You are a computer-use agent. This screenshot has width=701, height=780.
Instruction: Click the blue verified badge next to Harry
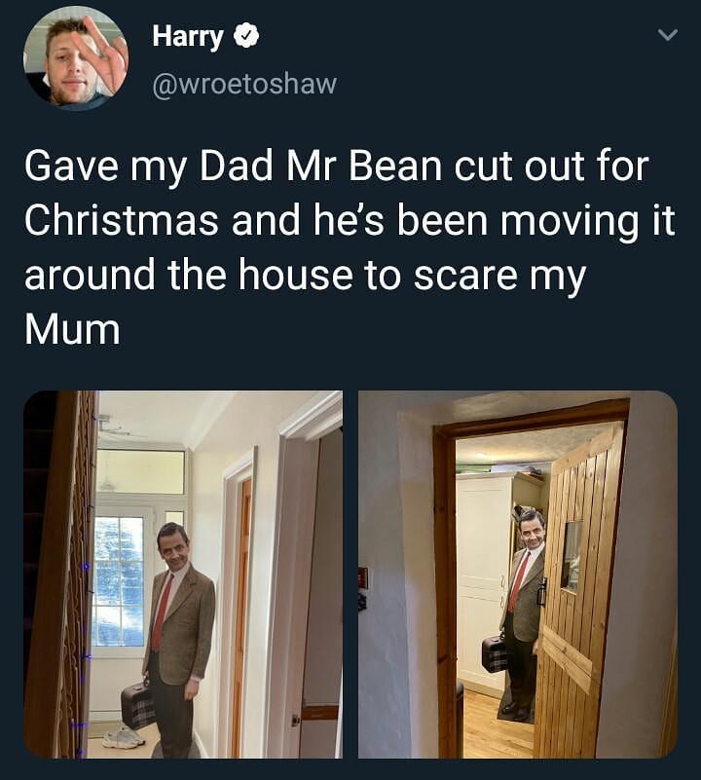coord(246,36)
